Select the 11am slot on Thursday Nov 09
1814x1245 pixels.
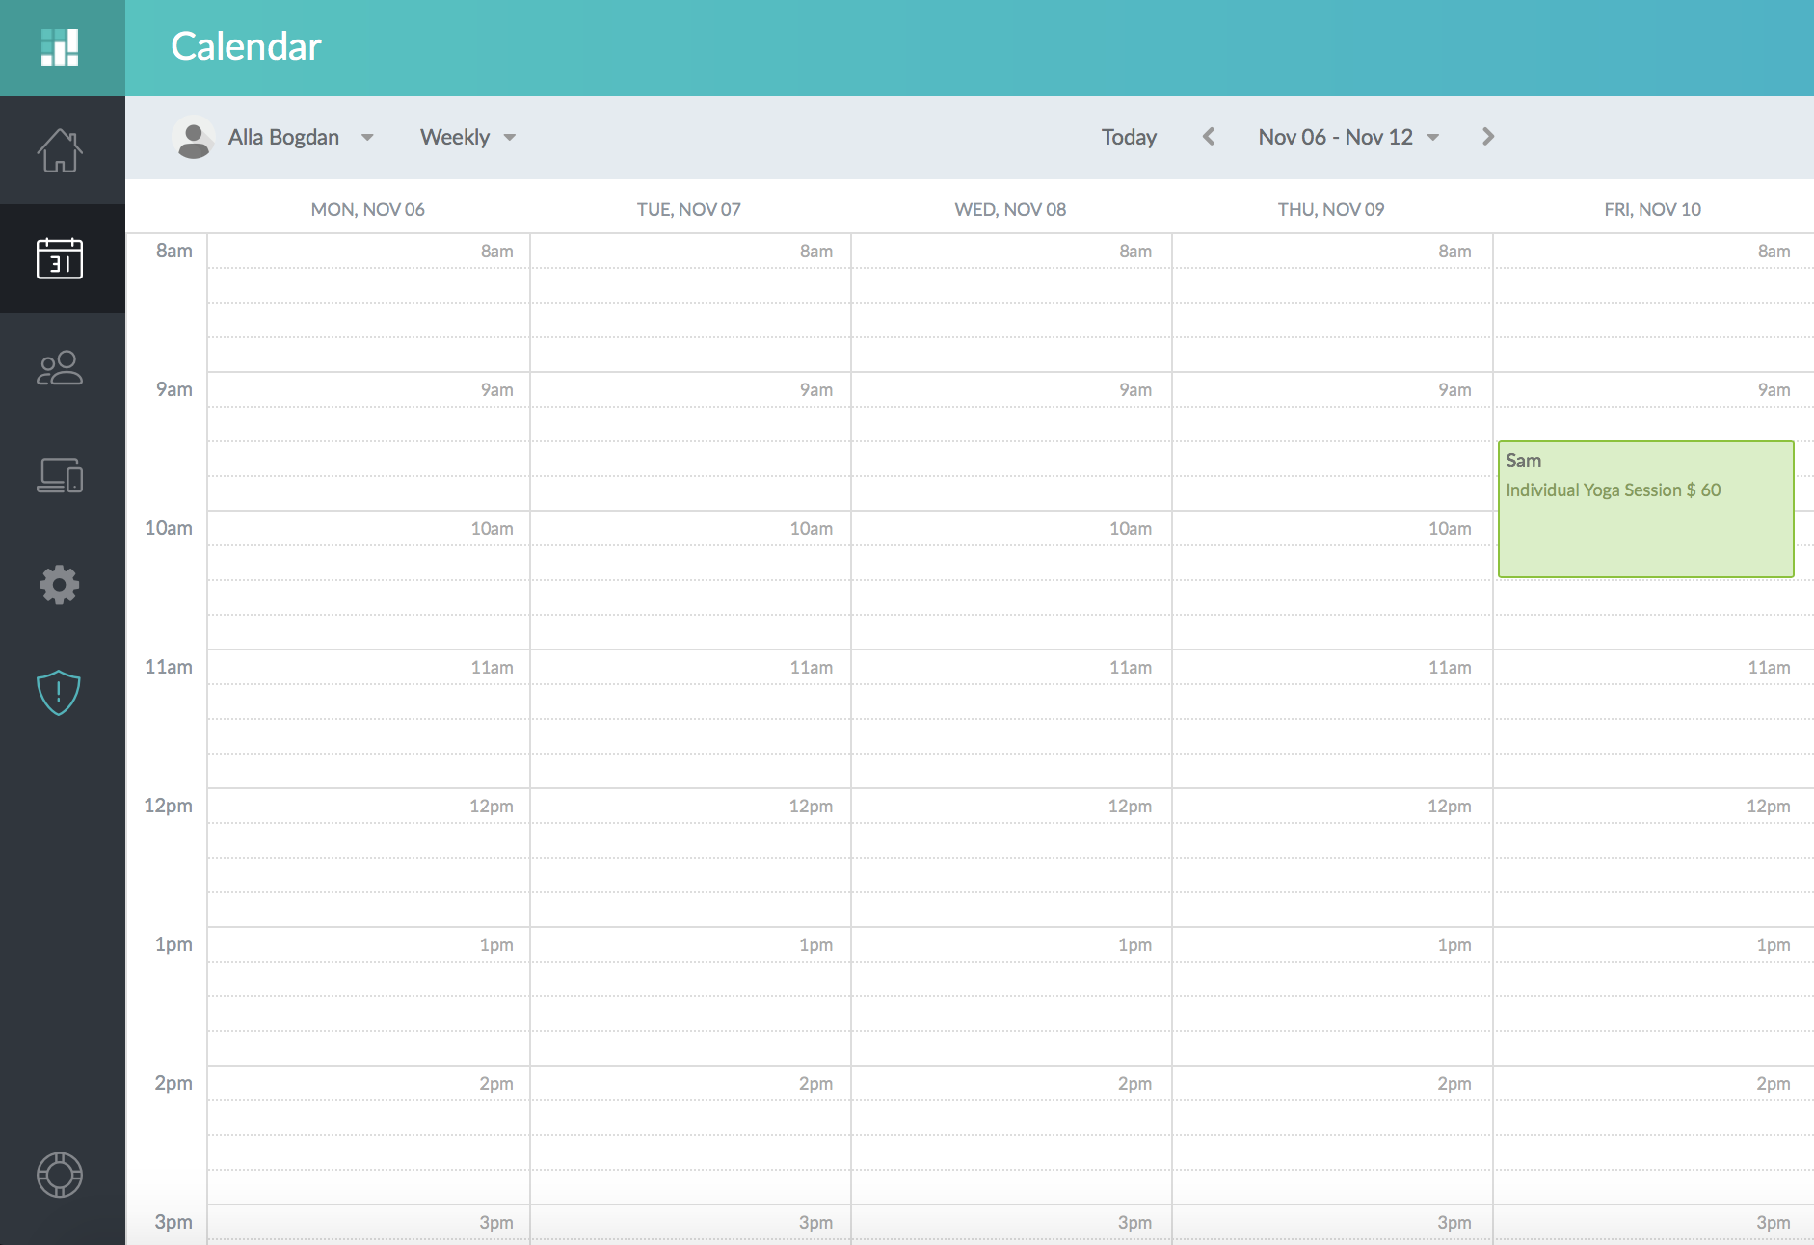pos(1332,667)
